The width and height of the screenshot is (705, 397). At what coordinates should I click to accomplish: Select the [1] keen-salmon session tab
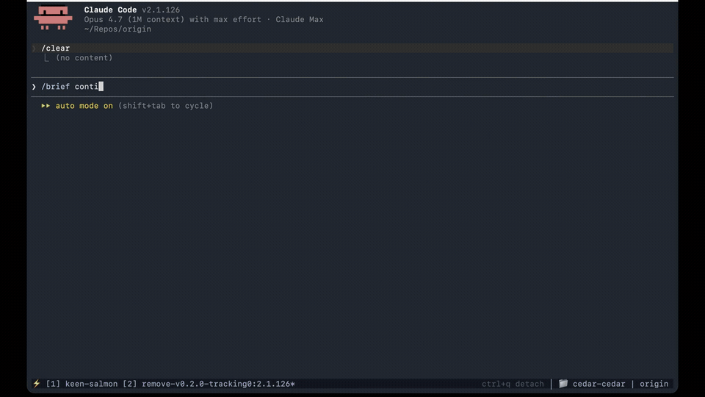pos(82,384)
